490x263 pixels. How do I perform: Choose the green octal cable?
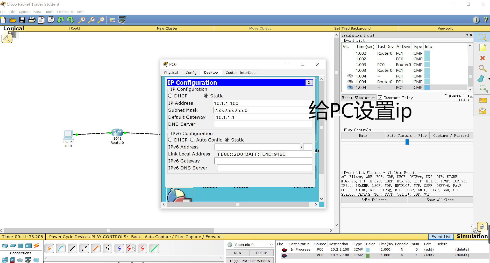(x=154, y=248)
